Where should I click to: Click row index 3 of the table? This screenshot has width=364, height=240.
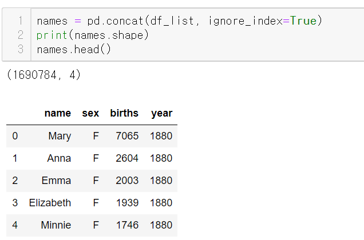(x=15, y=203)
